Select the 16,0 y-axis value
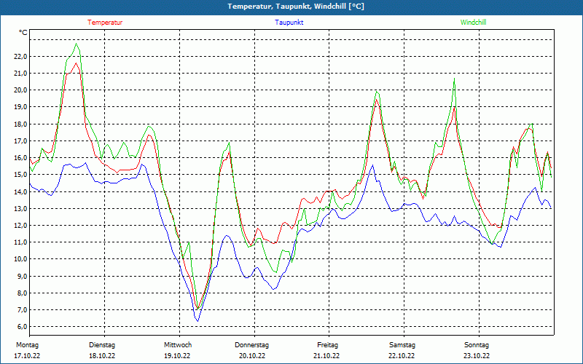The width and height of the screenshot is (583, 364). (21, 158)
